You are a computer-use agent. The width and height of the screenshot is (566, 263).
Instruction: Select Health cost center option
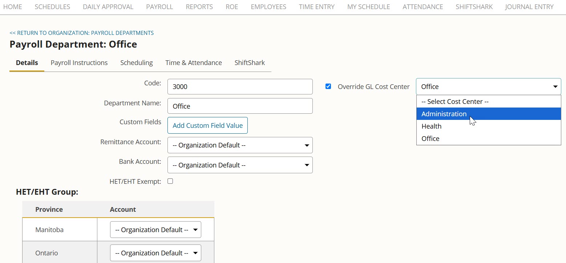click(489, 126)
